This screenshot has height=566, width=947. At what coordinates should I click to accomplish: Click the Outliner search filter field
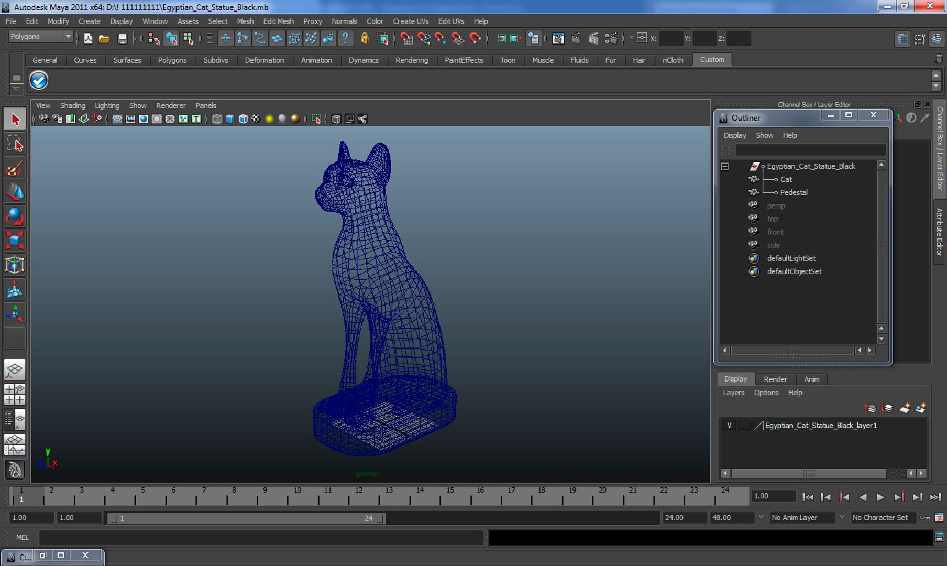(x=810, y=150)
